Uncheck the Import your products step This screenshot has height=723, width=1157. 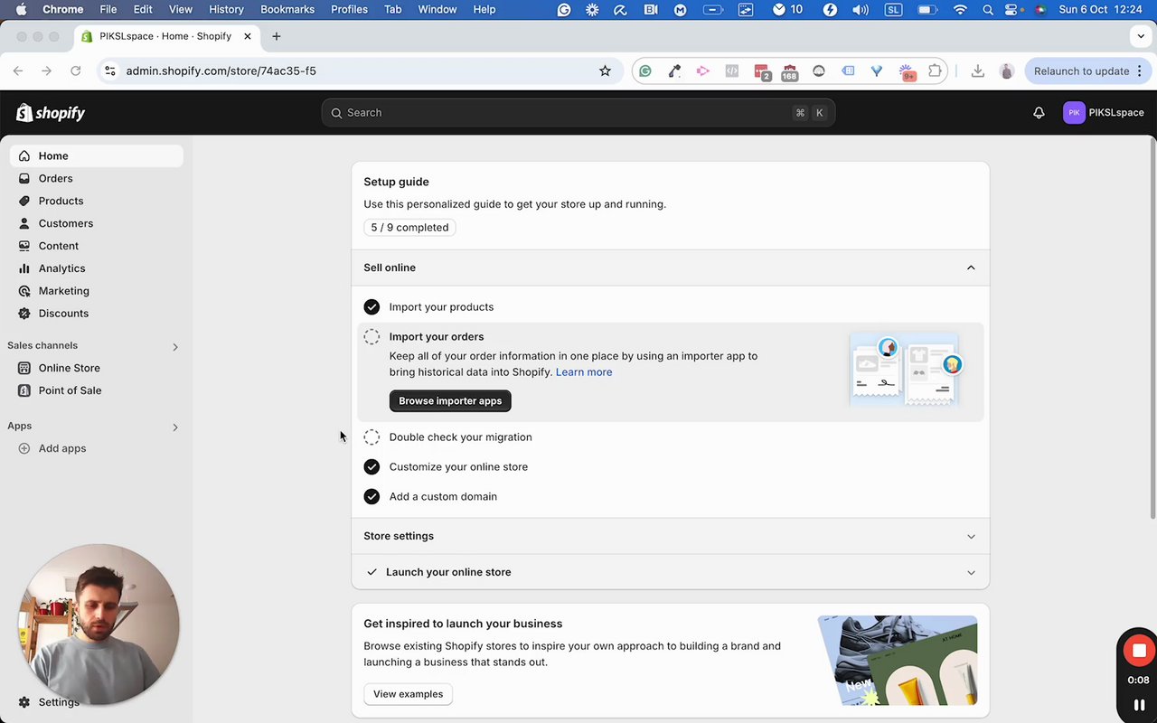pos(372,307)
